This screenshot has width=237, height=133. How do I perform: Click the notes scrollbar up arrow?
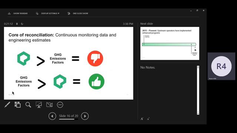(x=198, y=67)
